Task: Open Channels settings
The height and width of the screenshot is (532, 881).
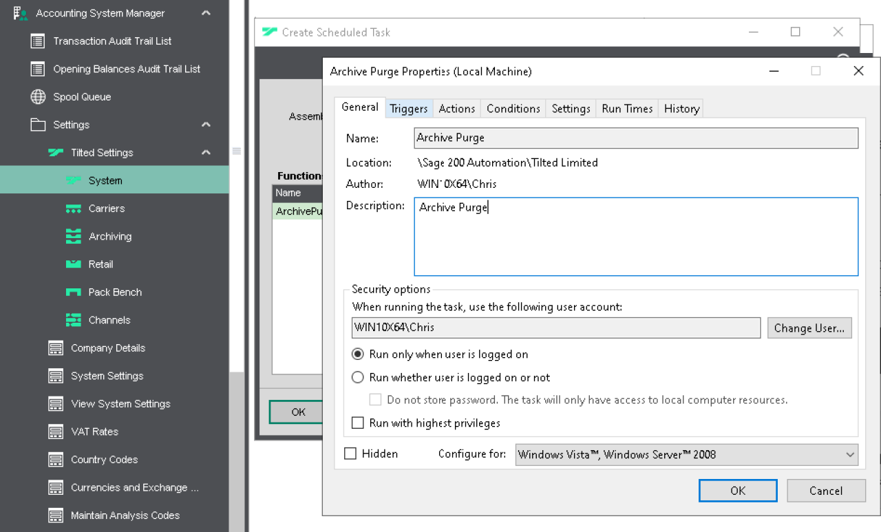Action: point(109,320)
